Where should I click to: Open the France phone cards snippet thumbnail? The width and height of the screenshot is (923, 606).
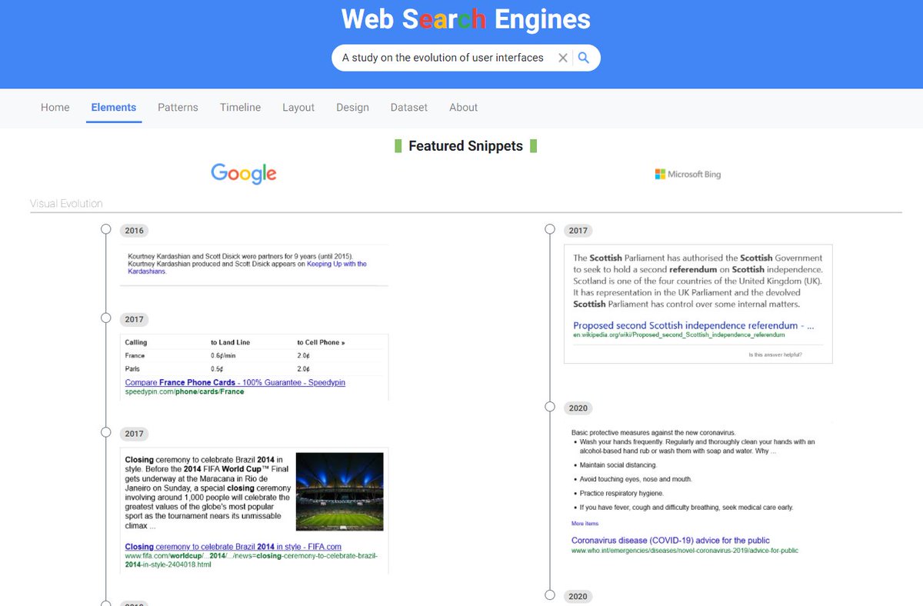pyautogui.click(x=254, y=367)
